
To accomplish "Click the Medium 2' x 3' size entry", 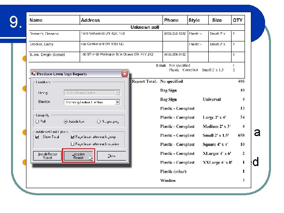I will tap(217, 127).
